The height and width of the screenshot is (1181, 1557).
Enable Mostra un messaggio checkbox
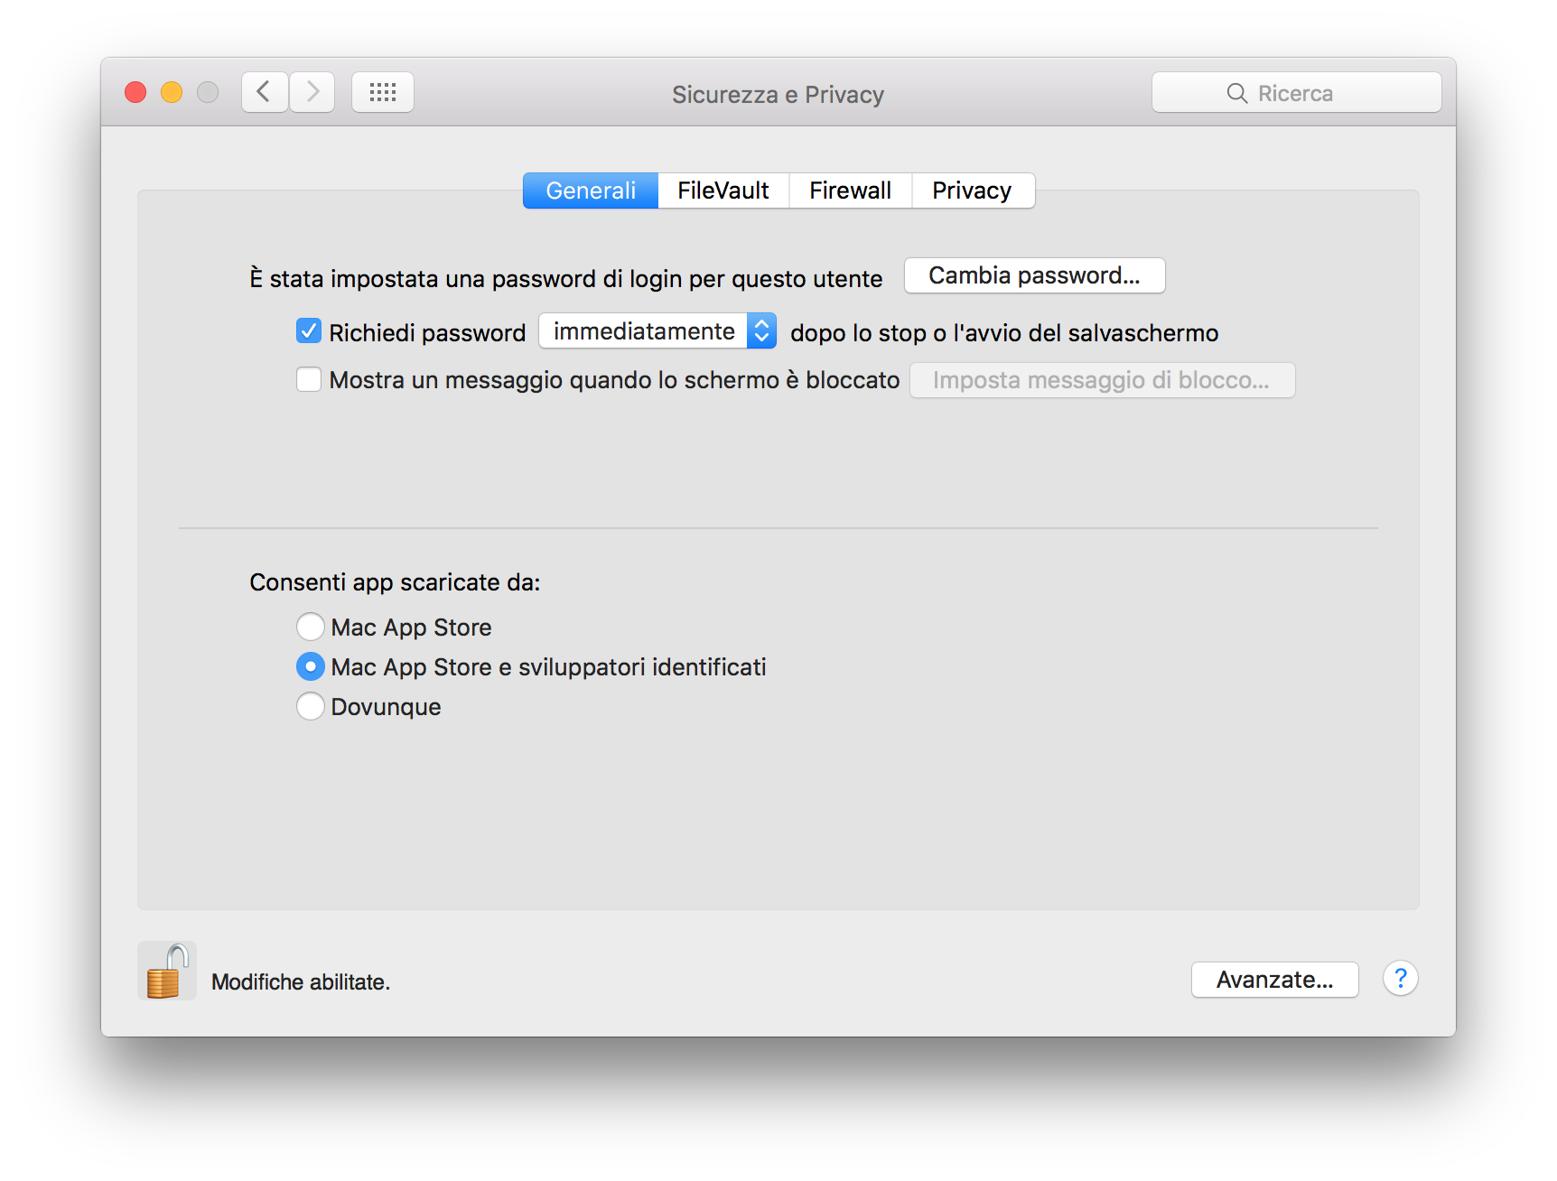coord(309,379)
